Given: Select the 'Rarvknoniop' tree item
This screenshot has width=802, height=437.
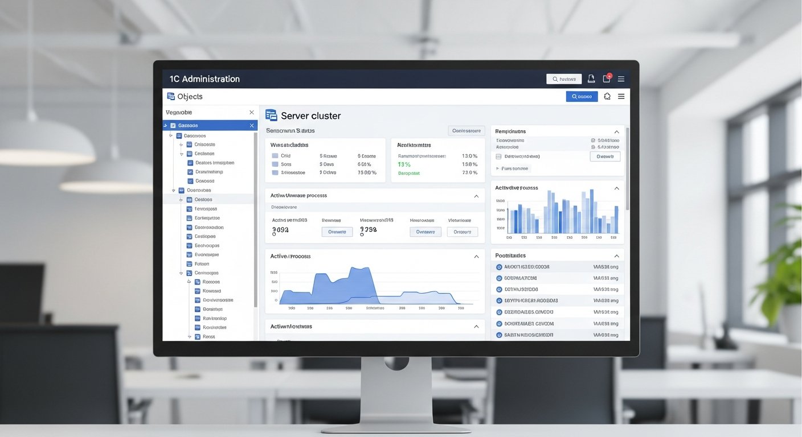Looking at the screenshot, I should (x=215, y=318).
